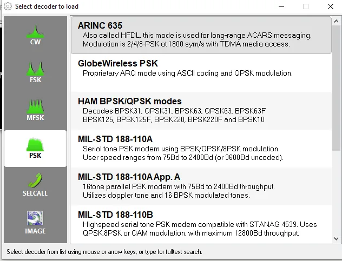This screenshot has width=342, height=261.
Task: Close the Select decoder dialog
Action: (x=331, y=6)
